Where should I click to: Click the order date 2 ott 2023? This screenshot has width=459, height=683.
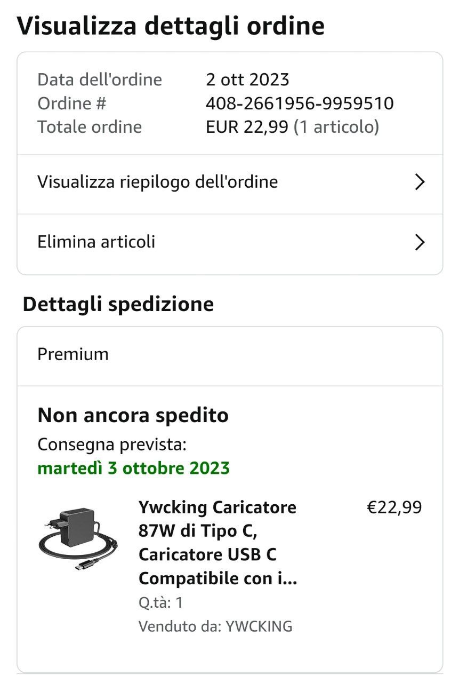247,80
